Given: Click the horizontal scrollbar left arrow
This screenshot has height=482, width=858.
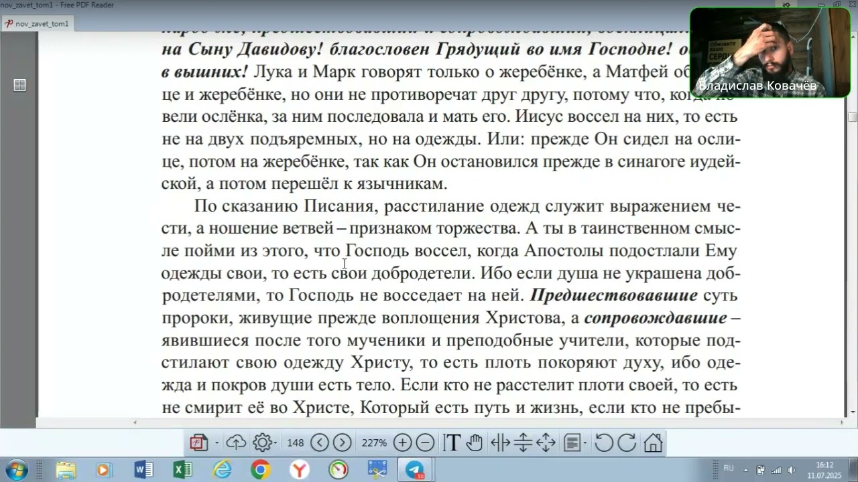Looking at the screenshot, I should click(135, 422).
